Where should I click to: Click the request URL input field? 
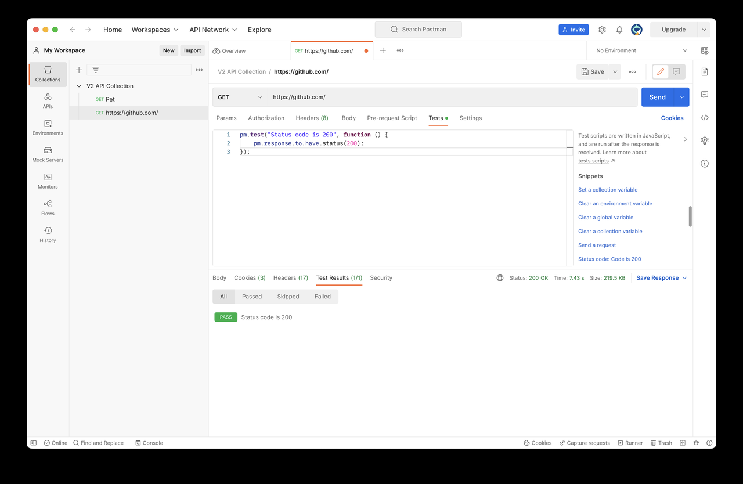pos(452,97)
